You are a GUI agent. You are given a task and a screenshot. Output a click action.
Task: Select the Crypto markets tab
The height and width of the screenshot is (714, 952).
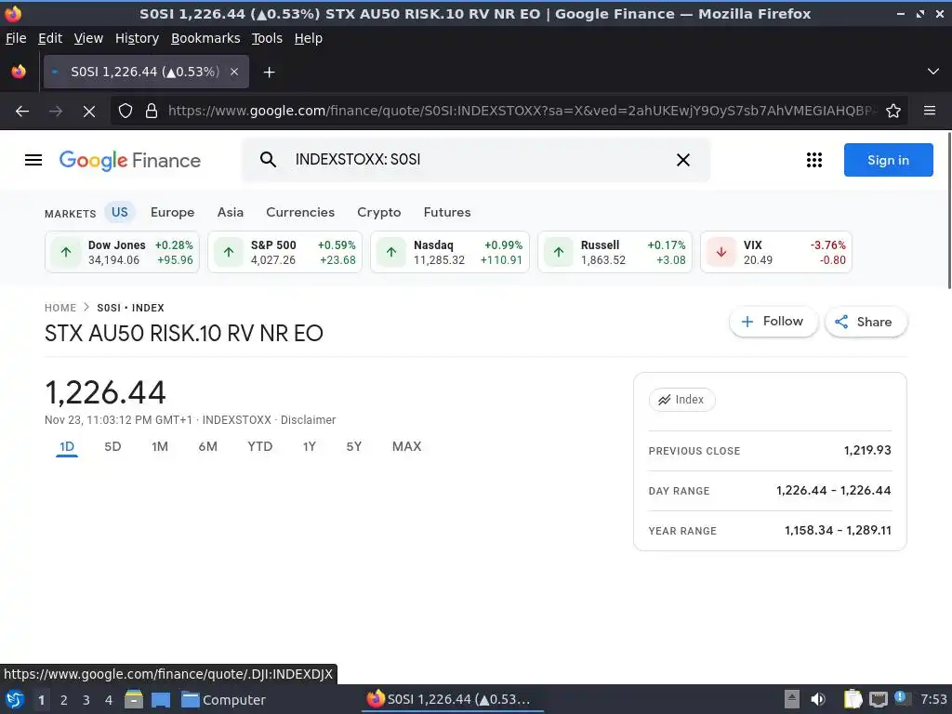click(x=379, y=213)
